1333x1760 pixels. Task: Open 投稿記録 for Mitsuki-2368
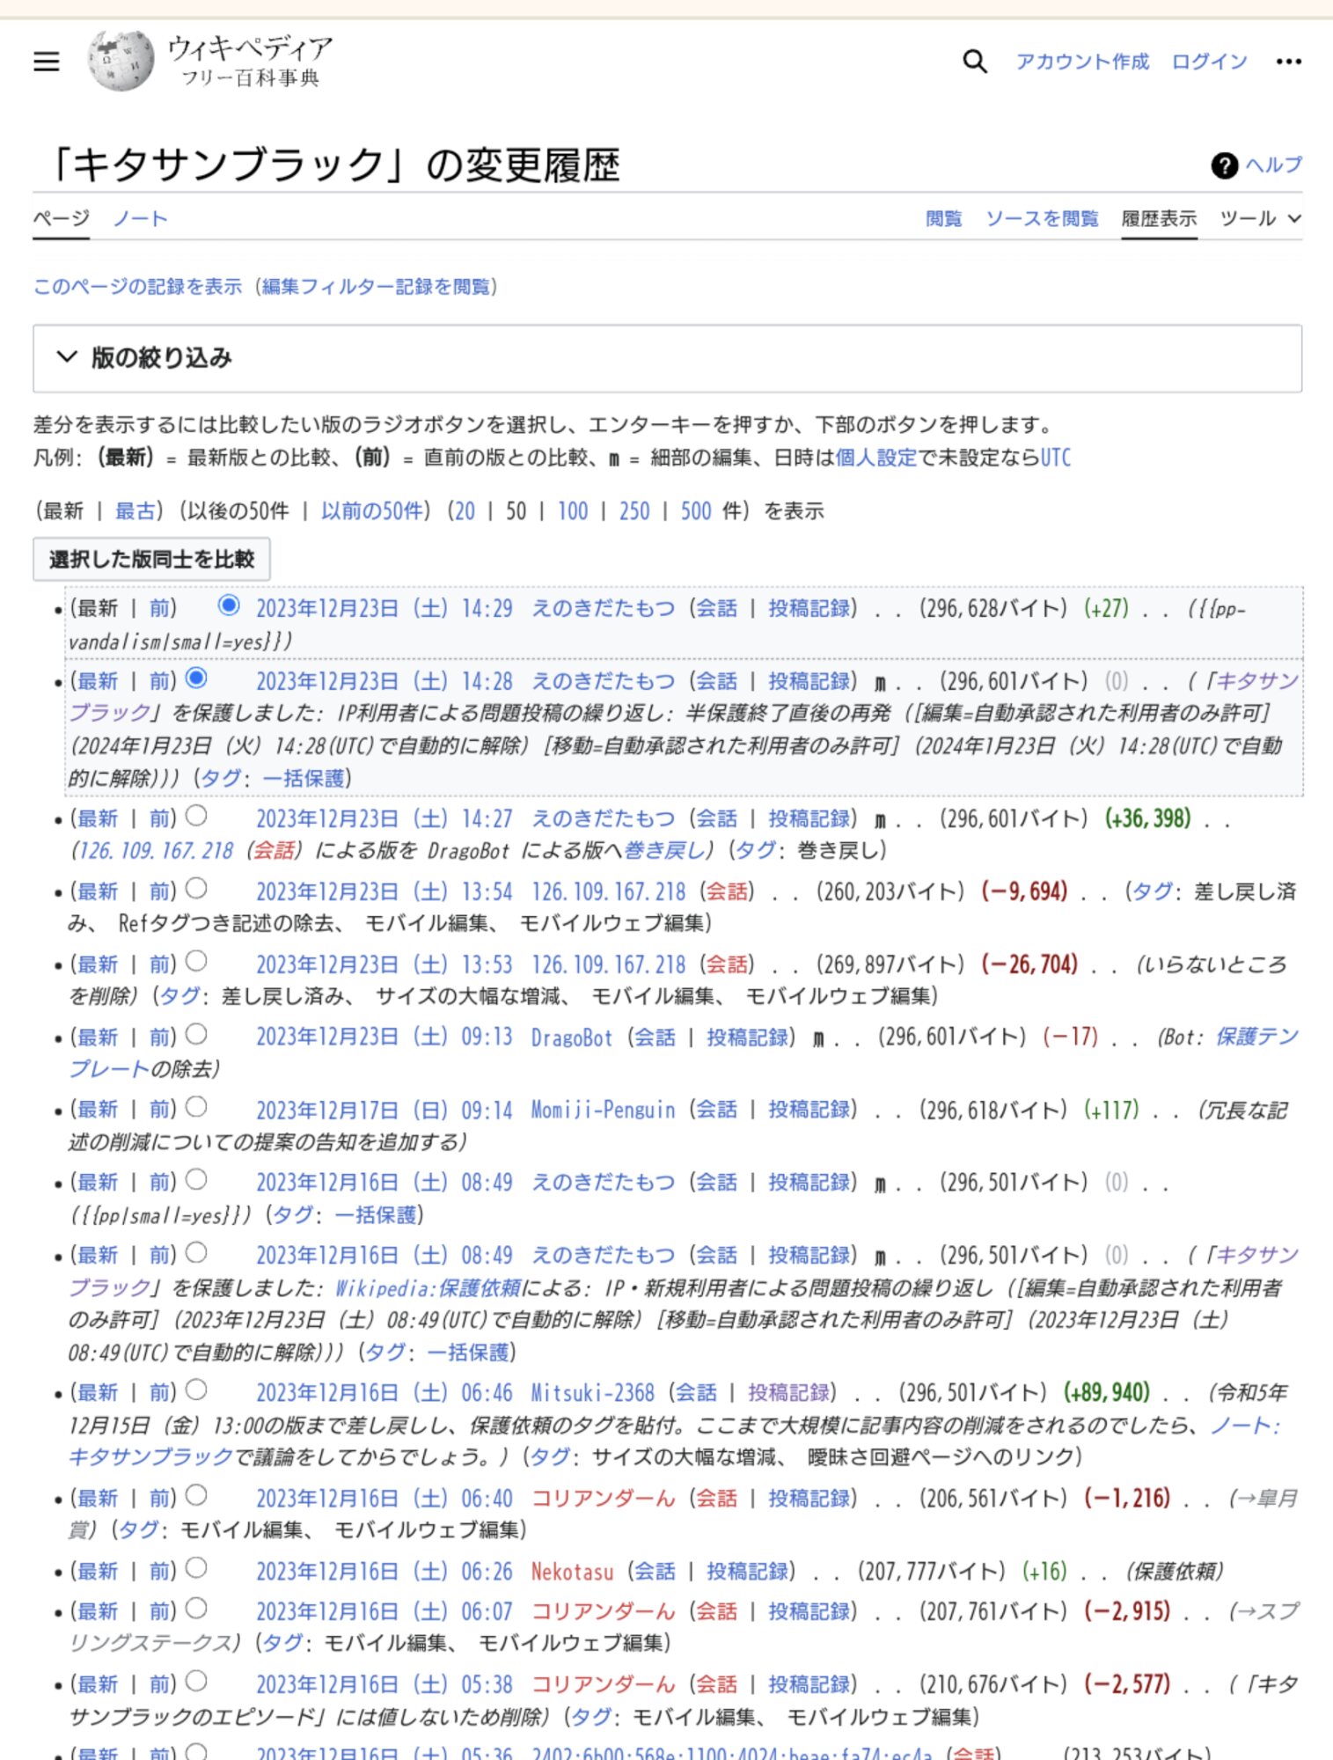789,1393
